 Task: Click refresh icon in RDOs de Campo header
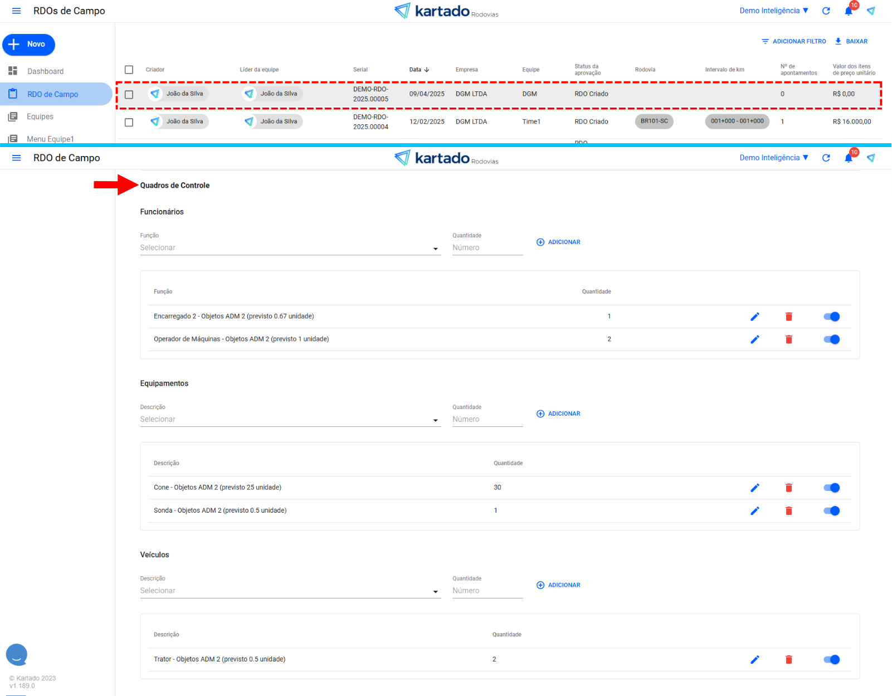point(826,11)
